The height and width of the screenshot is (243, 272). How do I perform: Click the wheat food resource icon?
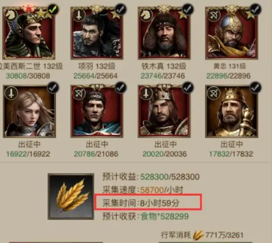[71, 197]
